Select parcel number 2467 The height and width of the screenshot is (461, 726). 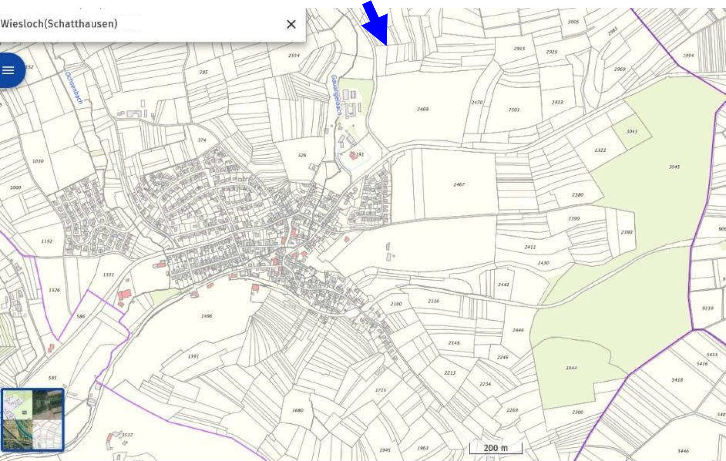459,184
